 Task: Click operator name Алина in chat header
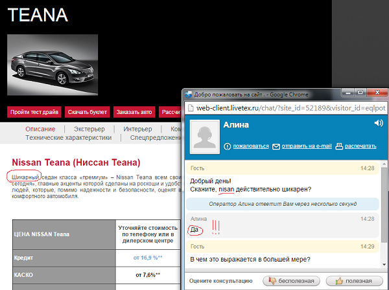click(236, 125)
